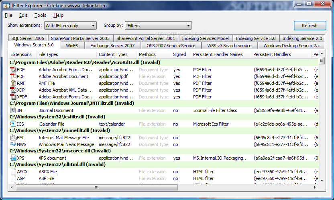Click the ASCX file icon
The height and width of the screenshot is (200, 334).
point(13,172)
